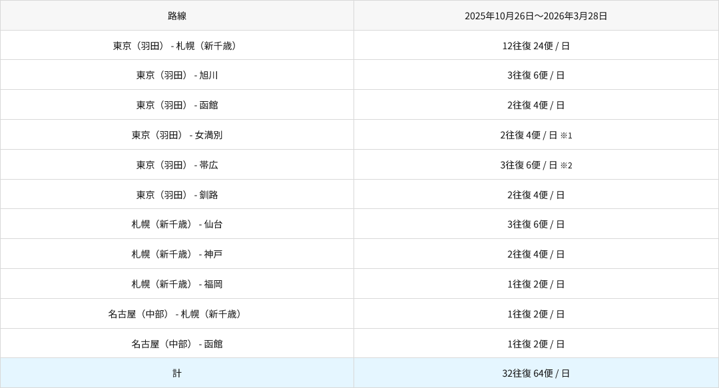Click the flight frequency for the 神戸 route
Viewport: 719px width, 388px height.
(536, 254)
